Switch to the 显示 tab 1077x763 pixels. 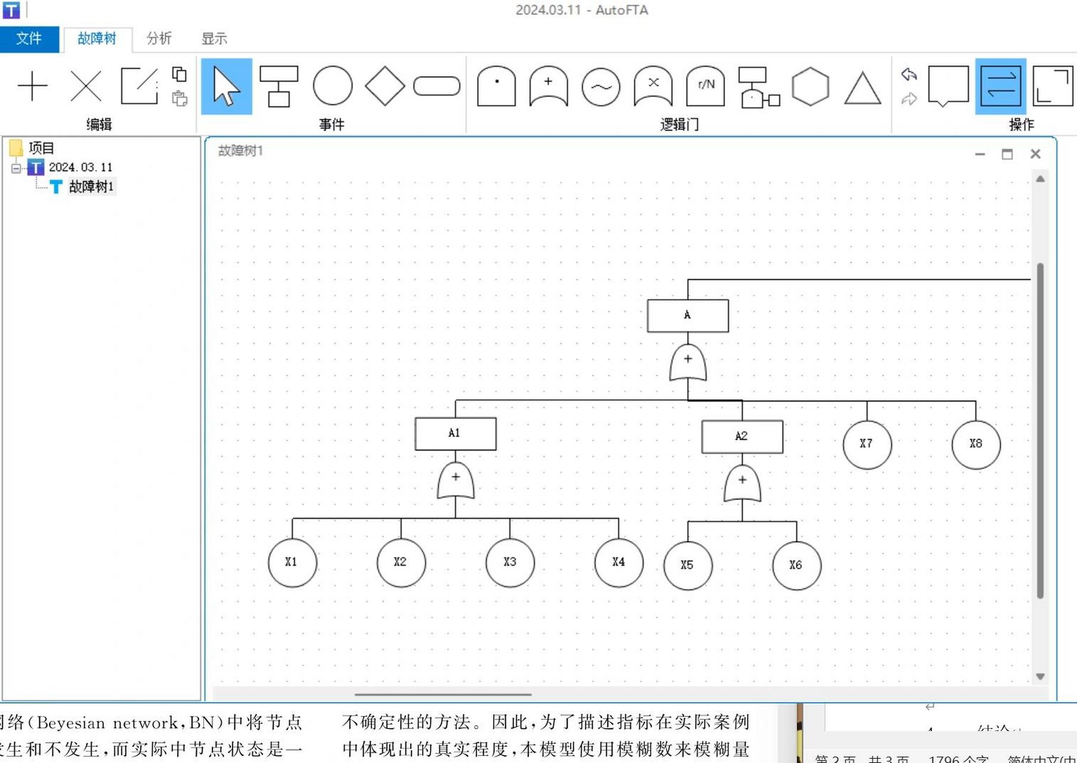coord(214,39)
